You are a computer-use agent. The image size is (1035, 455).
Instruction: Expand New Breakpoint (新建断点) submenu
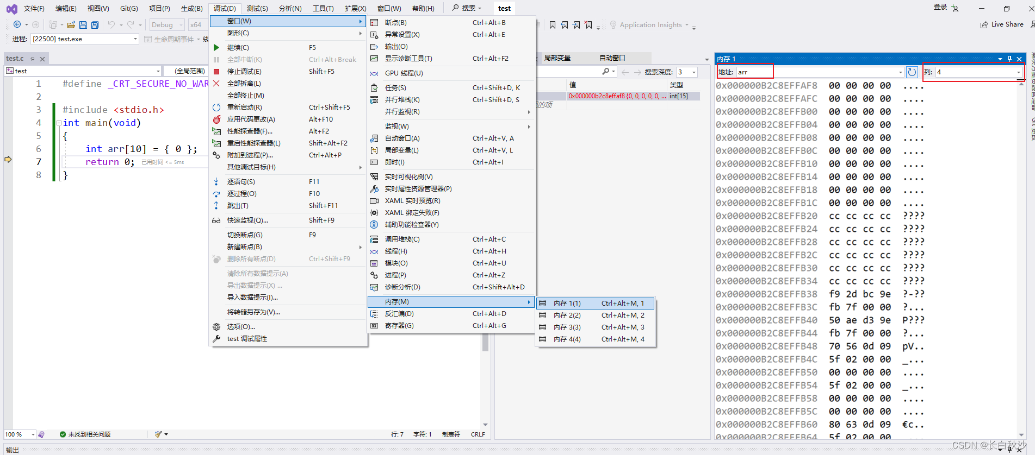288,247
